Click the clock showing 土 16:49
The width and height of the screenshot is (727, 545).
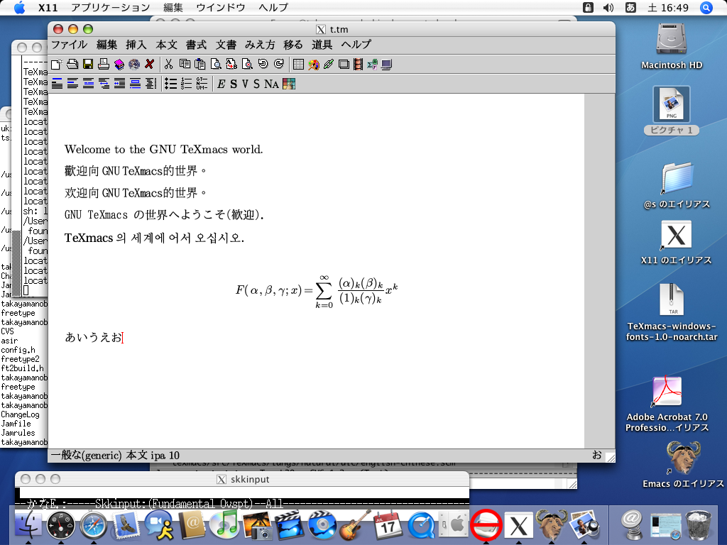[x=667, y=7]
